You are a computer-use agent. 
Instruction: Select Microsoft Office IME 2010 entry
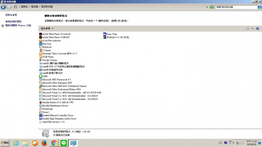click(x=63, y=86)
